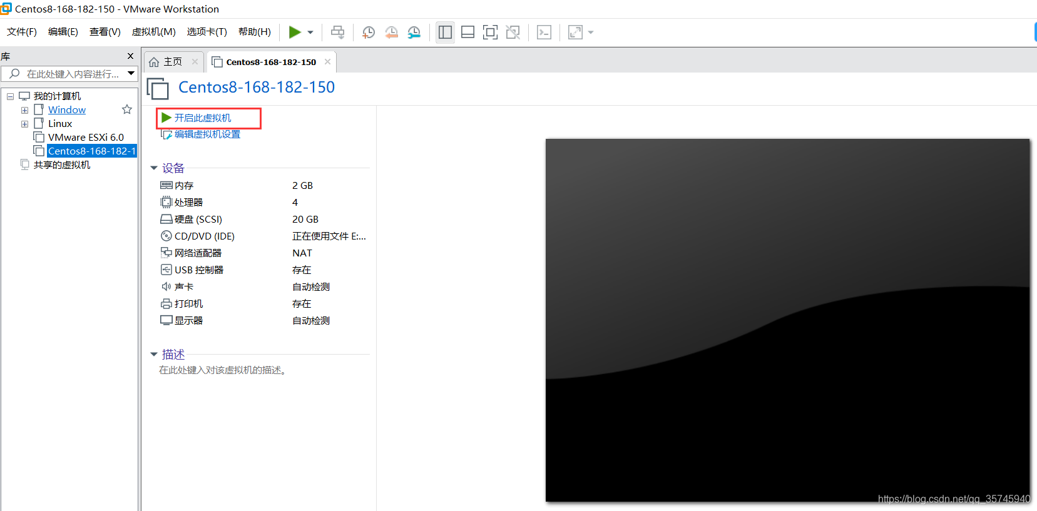Open the library search dropdown arrow

tap(131, 74)
